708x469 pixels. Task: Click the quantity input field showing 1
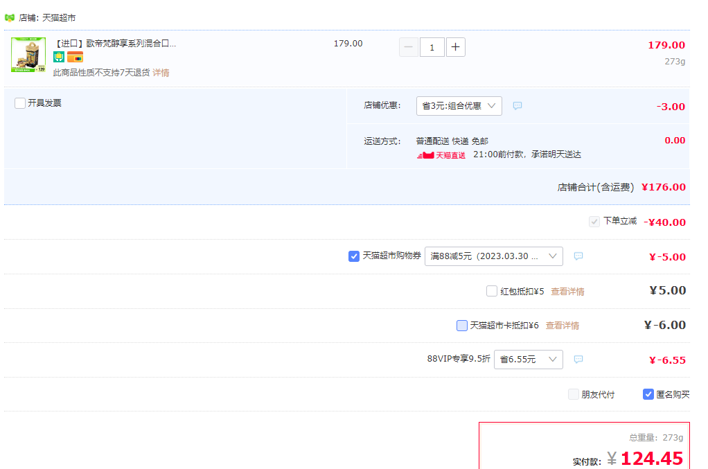click(432, 47)
